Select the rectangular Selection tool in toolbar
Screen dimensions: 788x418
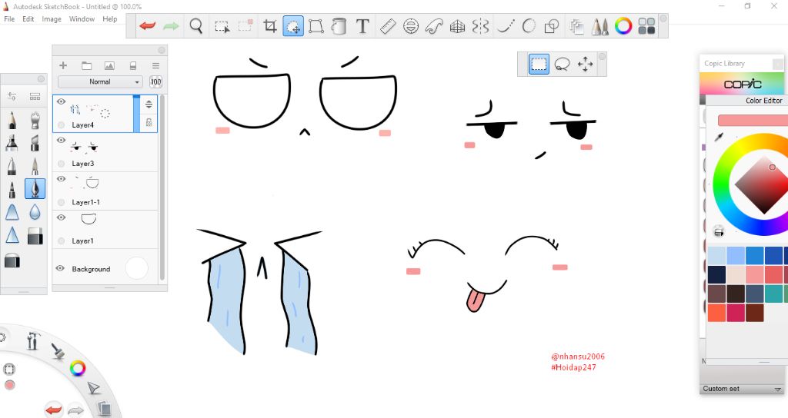pyautogui.click(x=222, y=26)
